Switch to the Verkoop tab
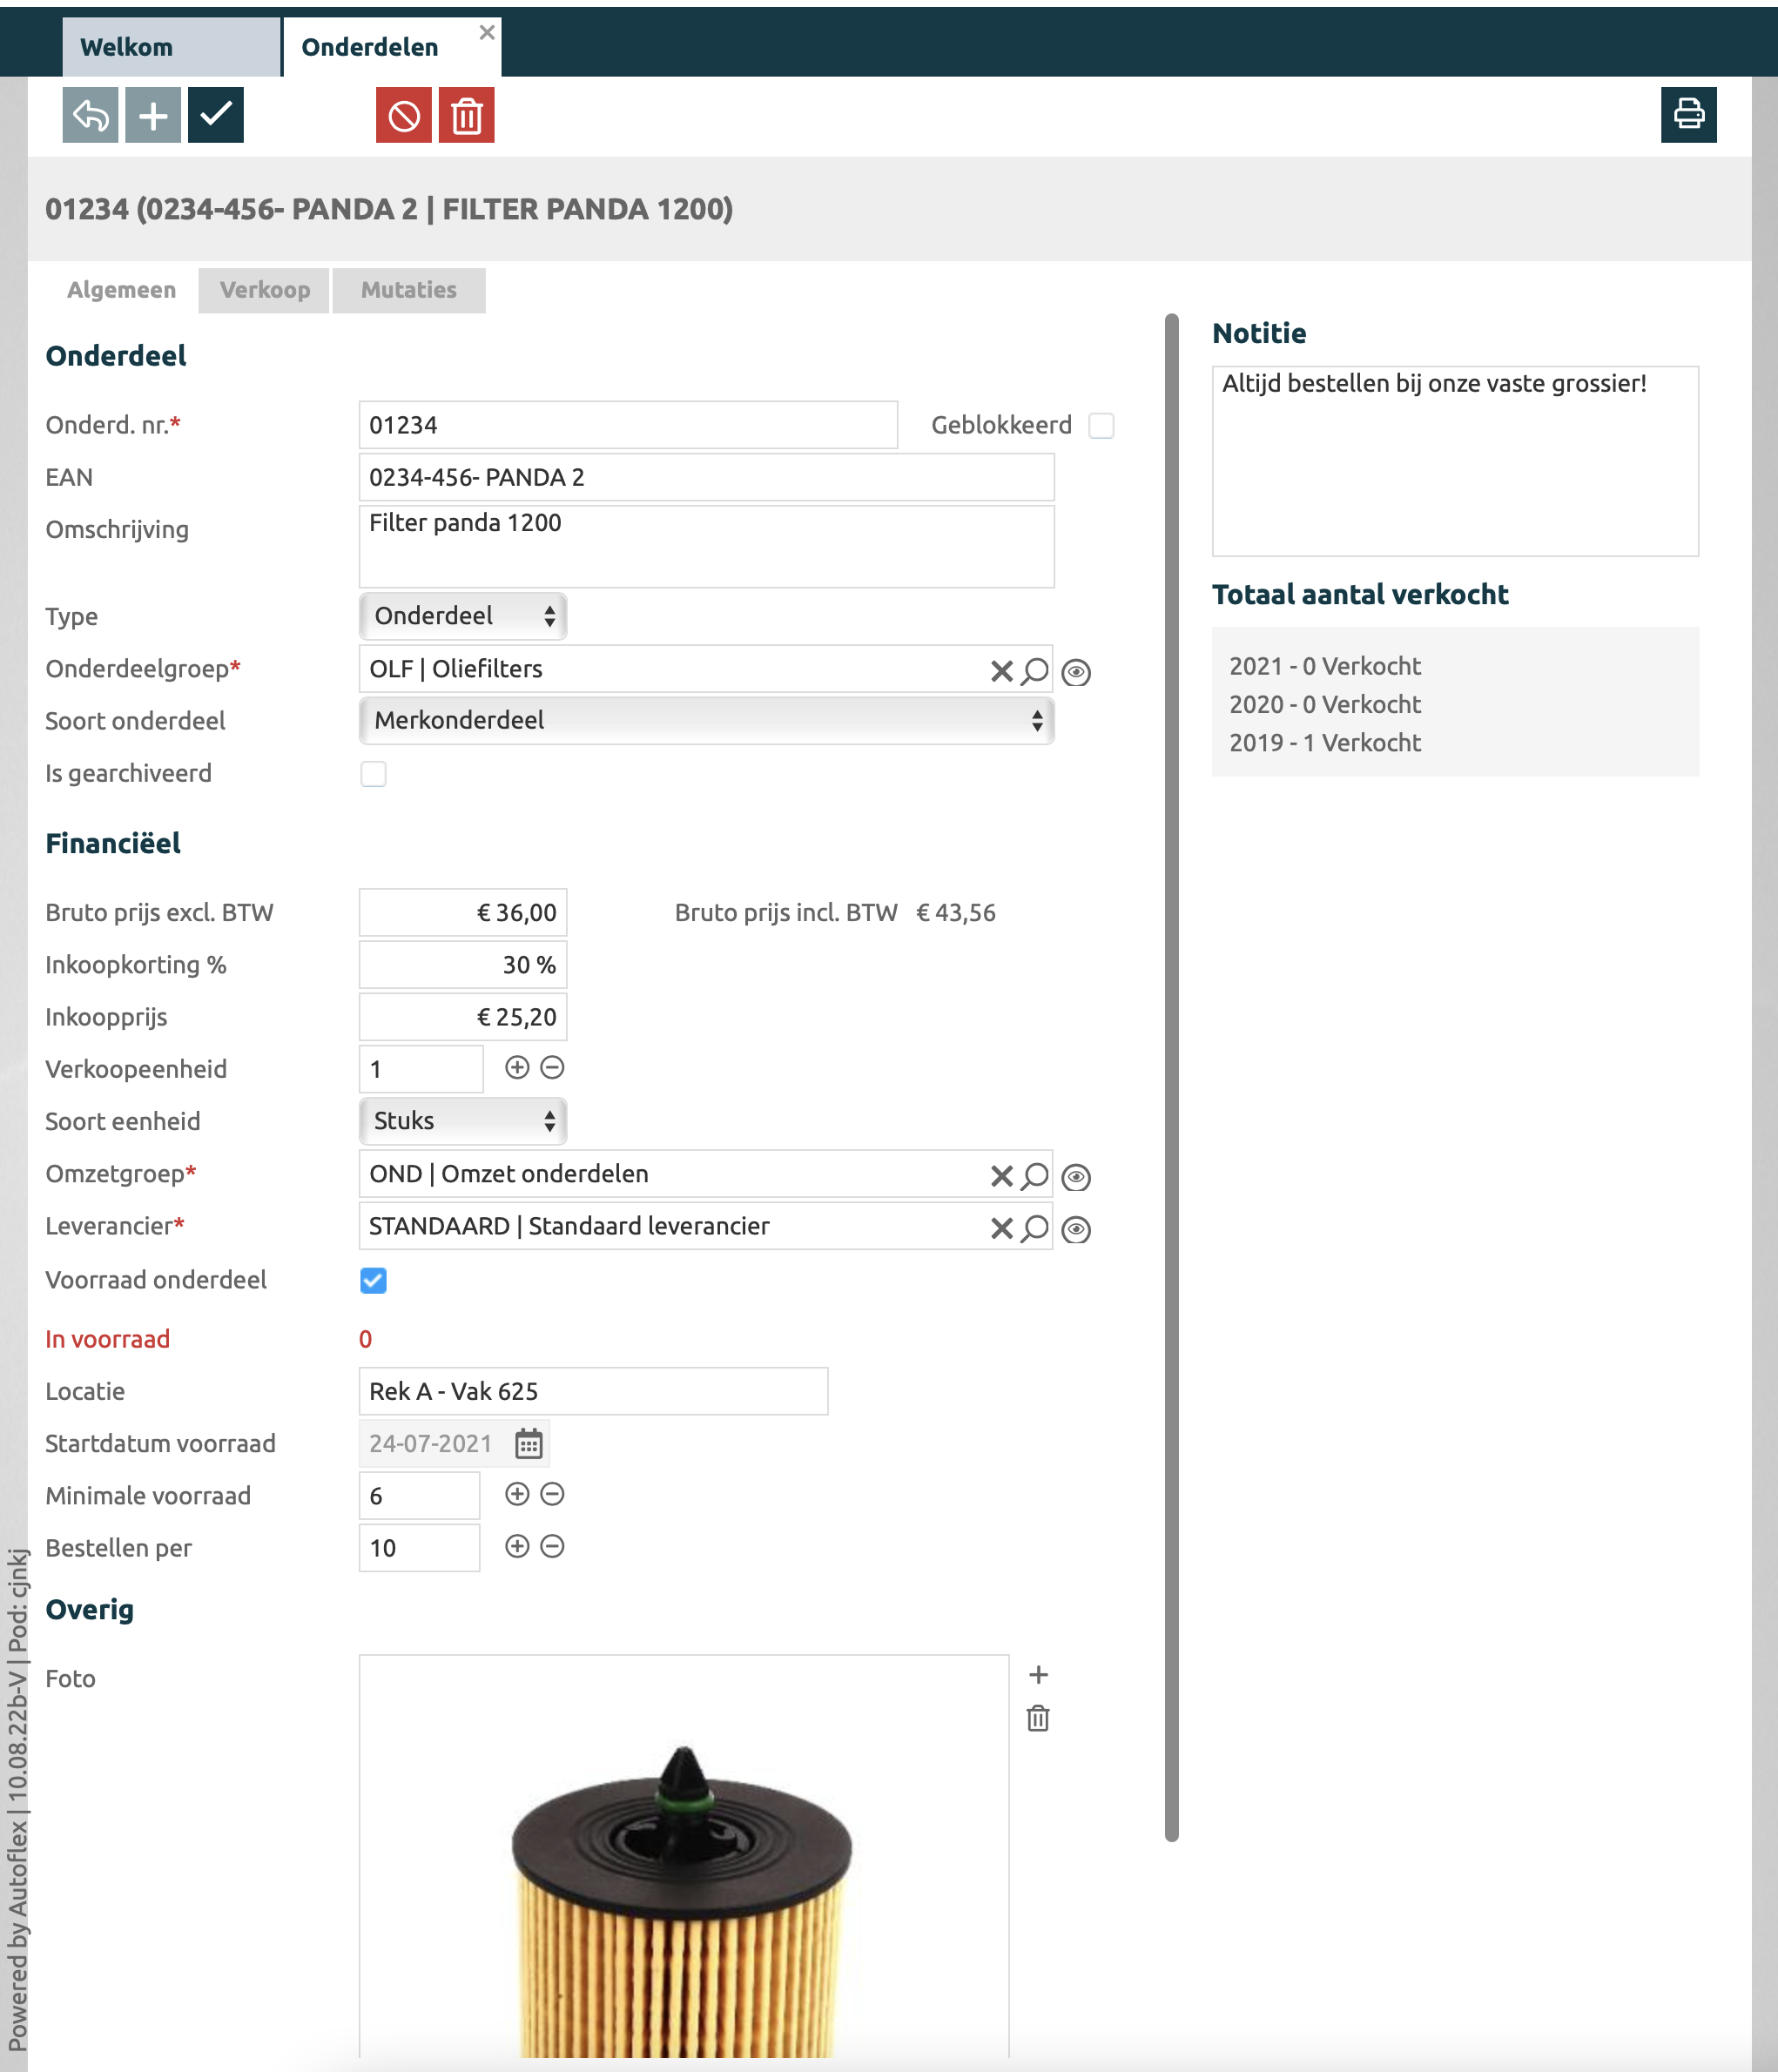Viewport: 1778px width, 2072px height. [264, 290]
